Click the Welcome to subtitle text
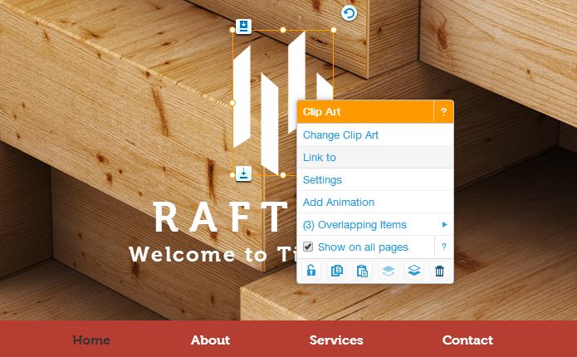Image resolution: width=577 pixels, height=357 pixels. 213,254
